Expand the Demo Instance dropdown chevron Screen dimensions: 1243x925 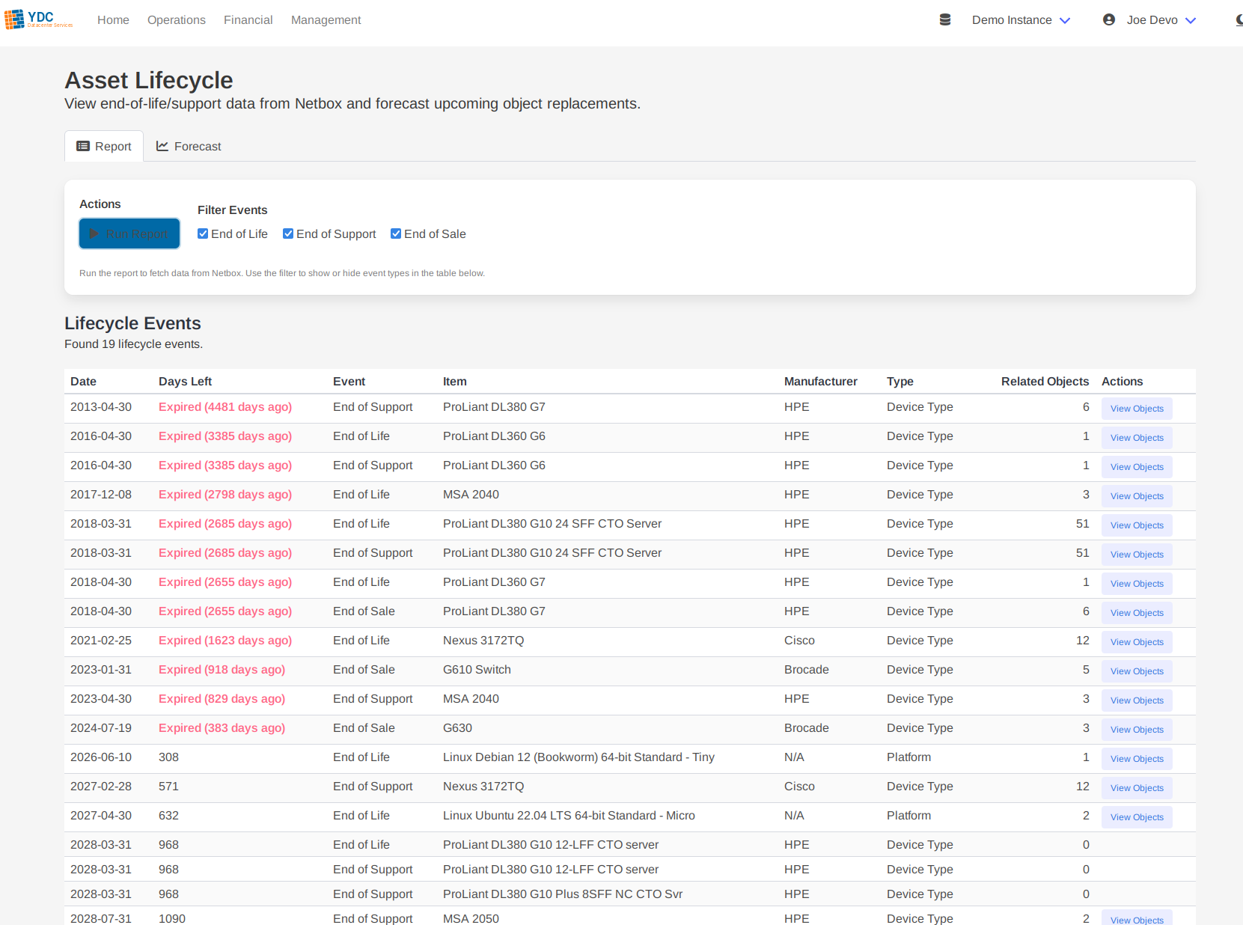pyautogui.click(x=1065, y=21)
